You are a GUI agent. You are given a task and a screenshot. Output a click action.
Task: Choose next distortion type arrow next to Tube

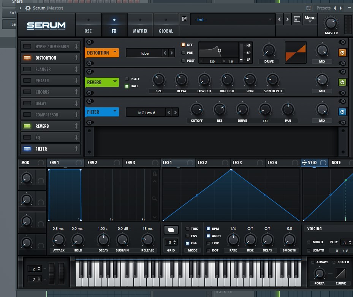(x=171, y=53)
